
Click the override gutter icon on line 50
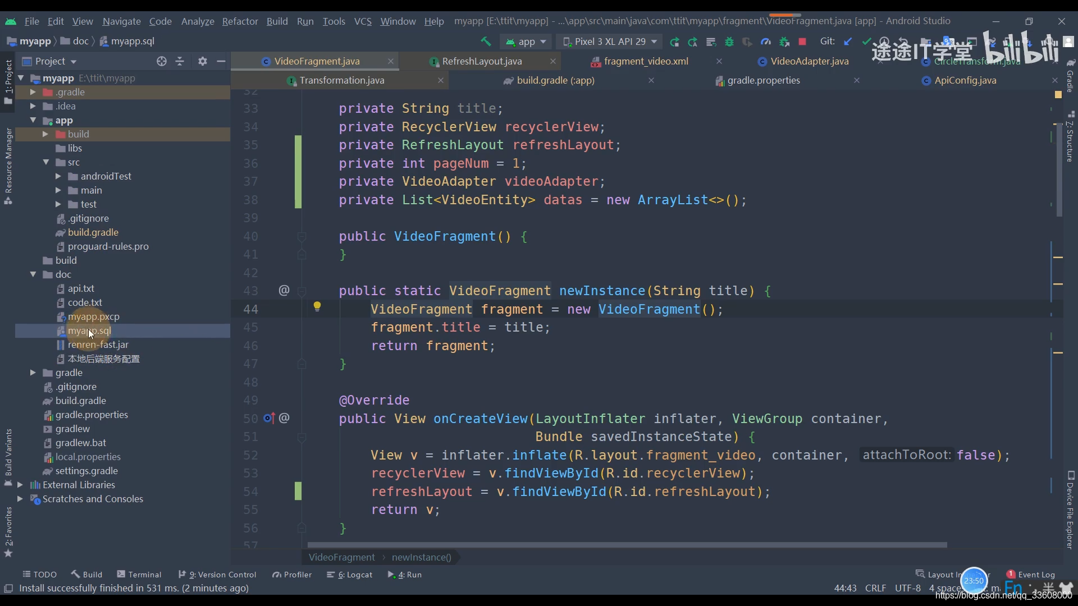pos(269,418)
